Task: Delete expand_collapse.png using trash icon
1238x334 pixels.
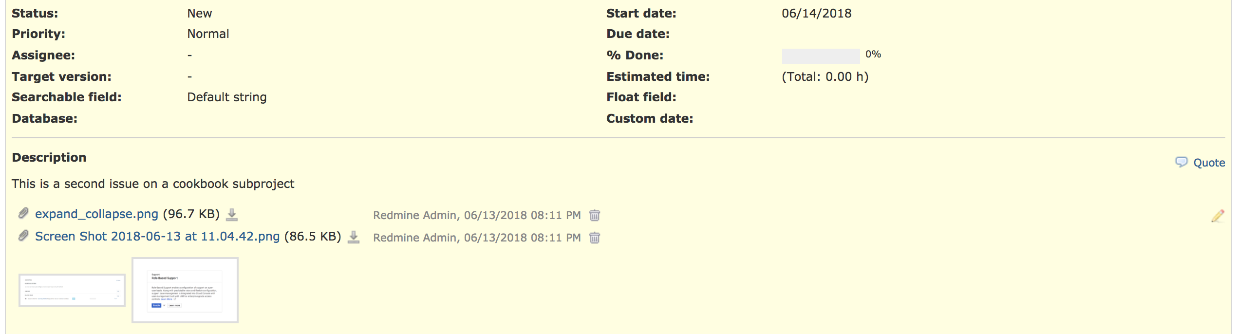Action: 595,215
